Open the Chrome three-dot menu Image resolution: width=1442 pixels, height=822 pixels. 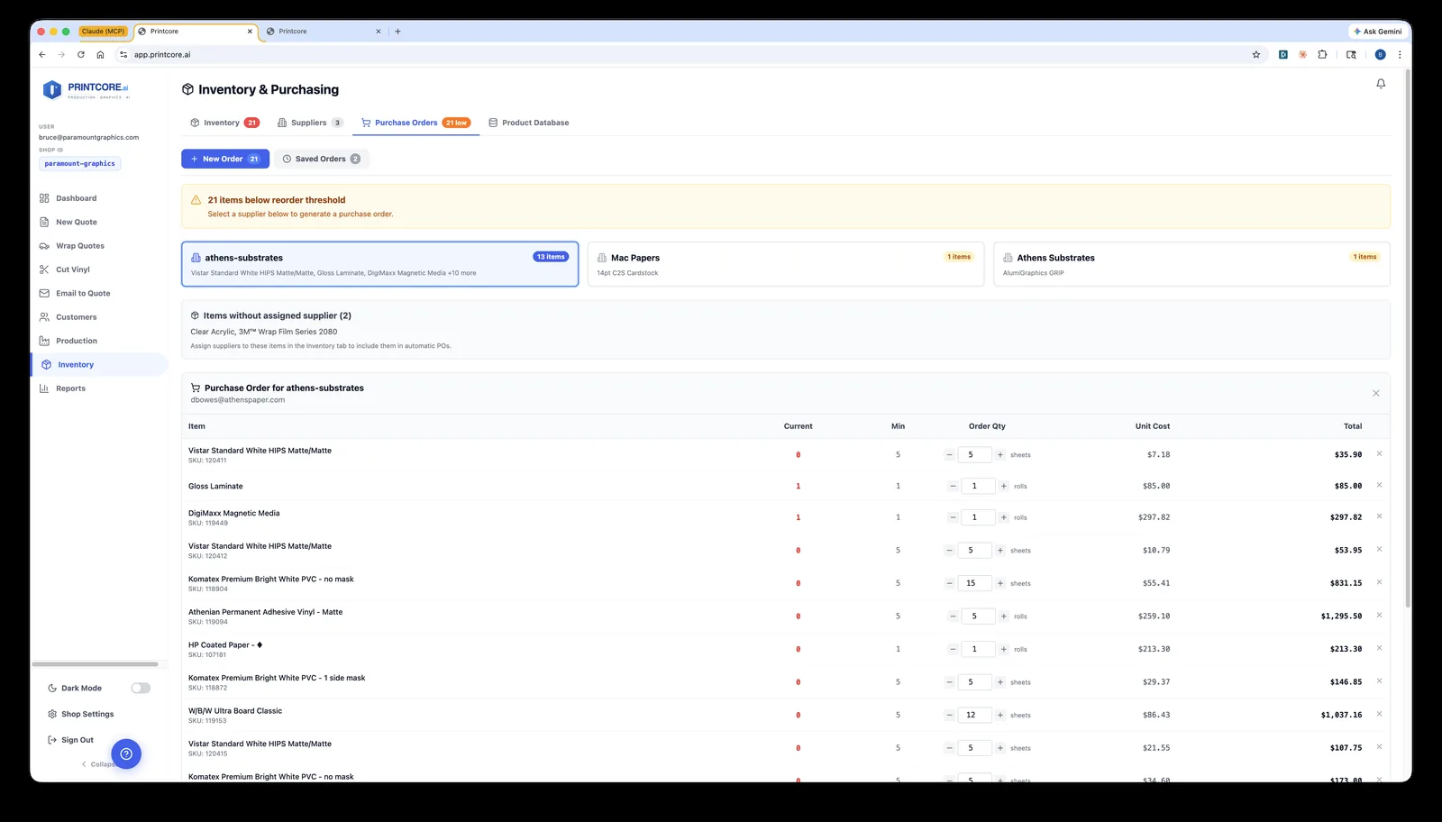[1400, 55]
